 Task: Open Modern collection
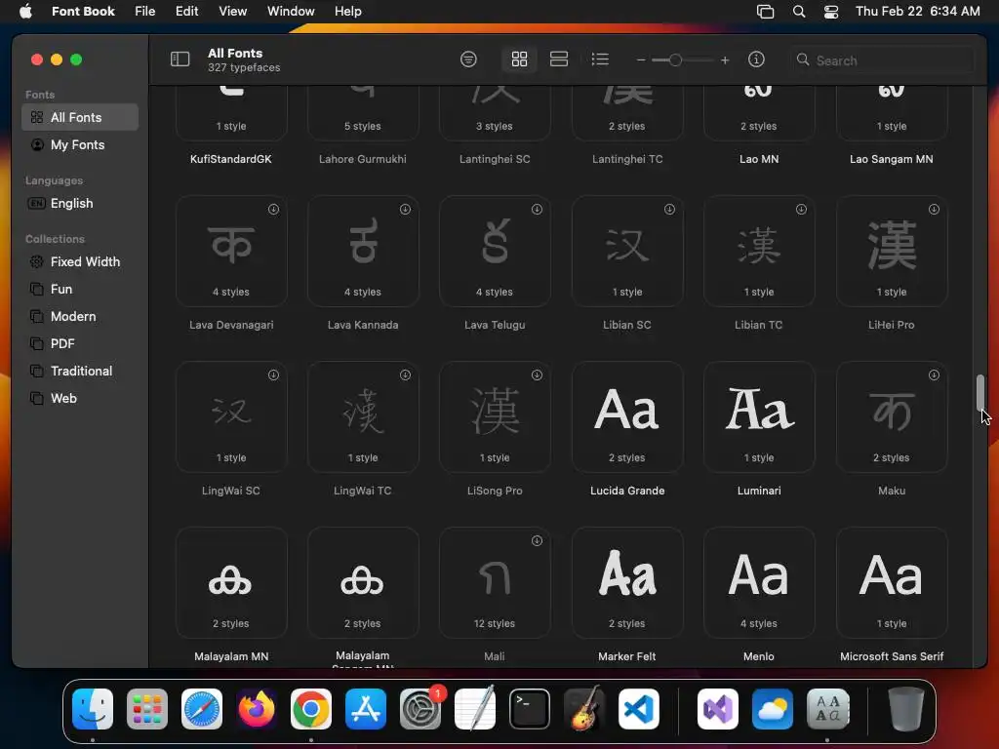tap(80, 317)
